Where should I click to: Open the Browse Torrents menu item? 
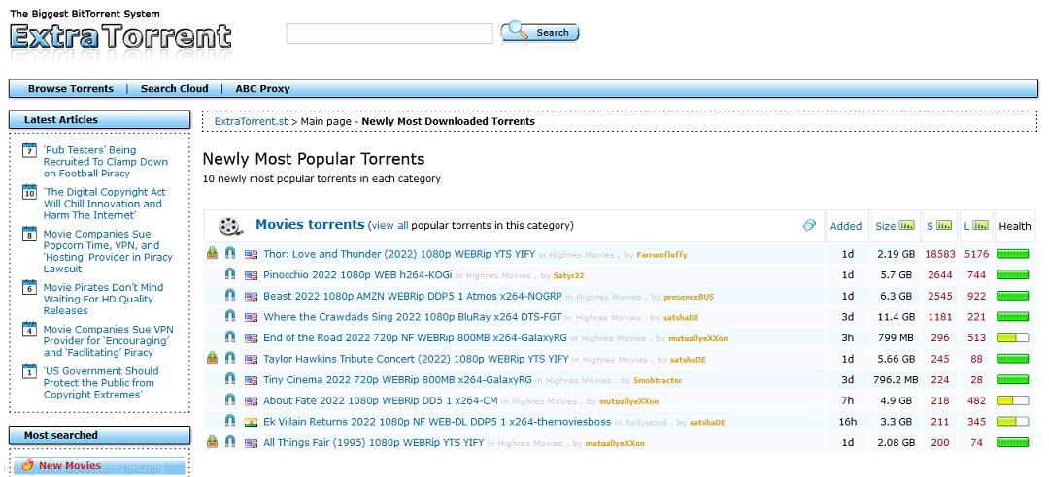tap(71, 89)
